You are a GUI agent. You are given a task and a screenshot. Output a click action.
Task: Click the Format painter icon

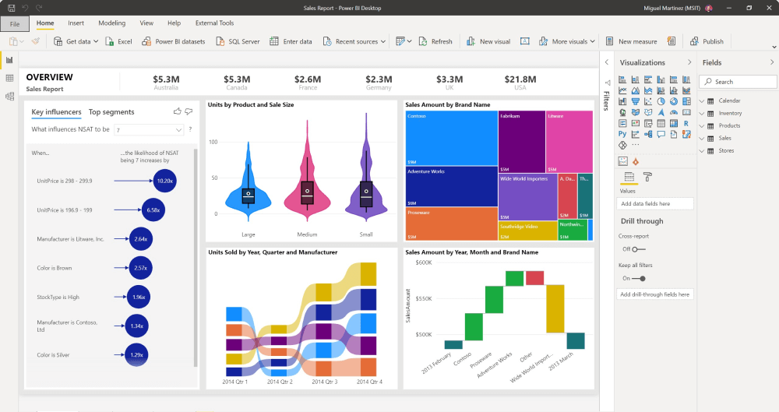[35, 41]
